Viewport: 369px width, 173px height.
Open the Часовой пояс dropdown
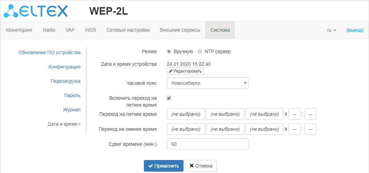207,83
